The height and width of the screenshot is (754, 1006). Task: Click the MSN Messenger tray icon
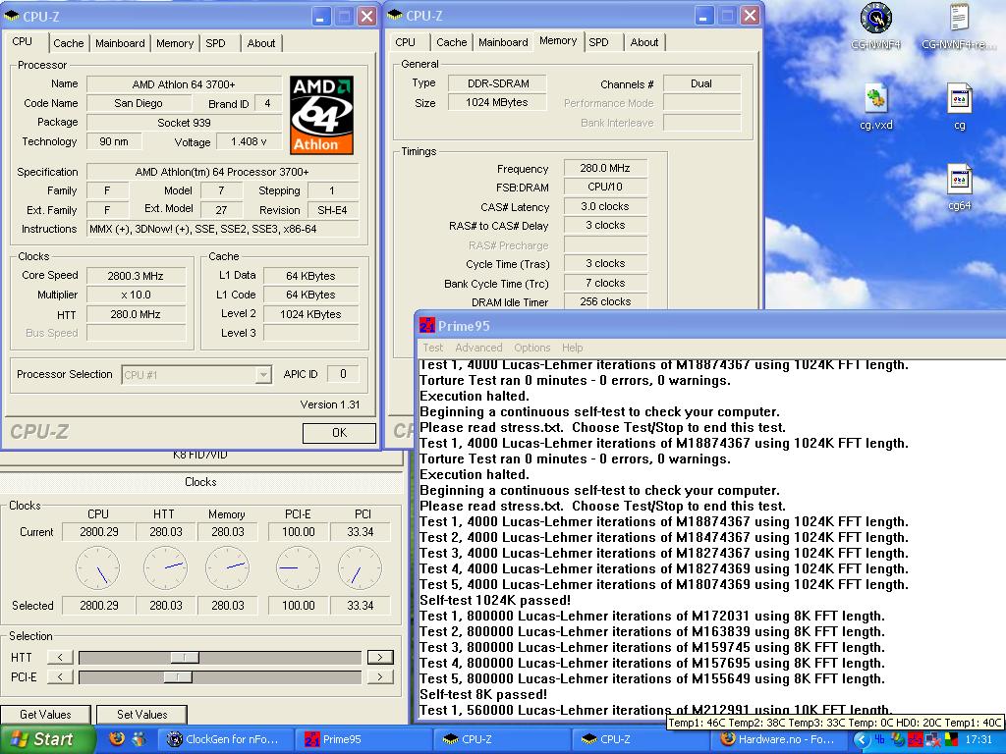pyautogui.click(x=898, y=740)
